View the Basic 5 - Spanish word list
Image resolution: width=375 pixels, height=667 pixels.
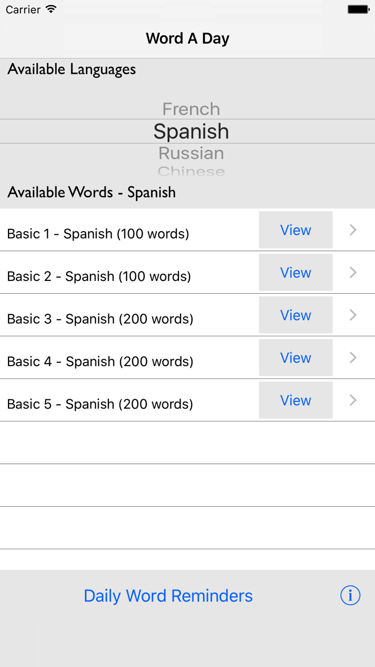pos(295,400)
